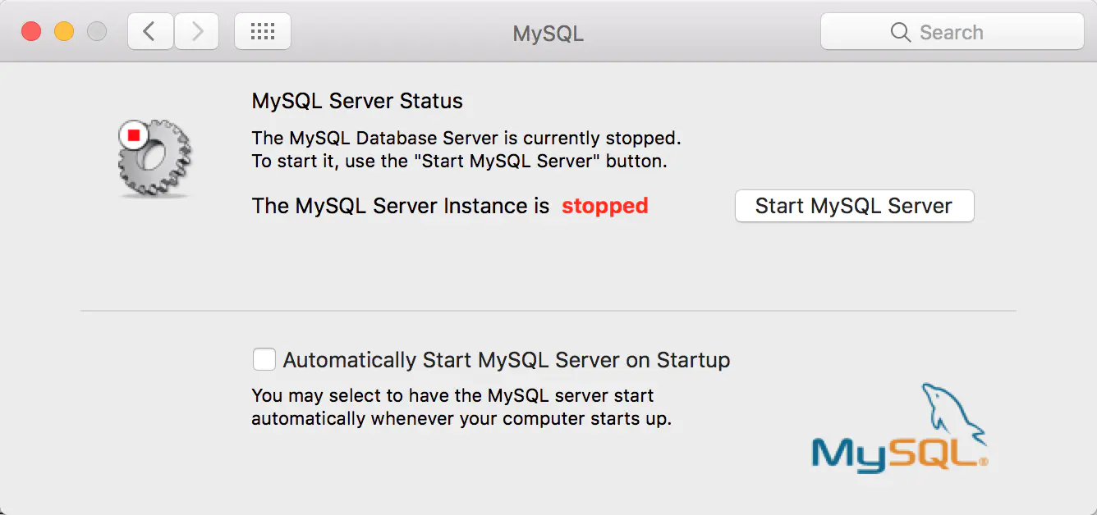Image resolution: width=1097 pixels, height=515 pixels.
Task: Go back using the left chevron button
Action: coord(150,32)
